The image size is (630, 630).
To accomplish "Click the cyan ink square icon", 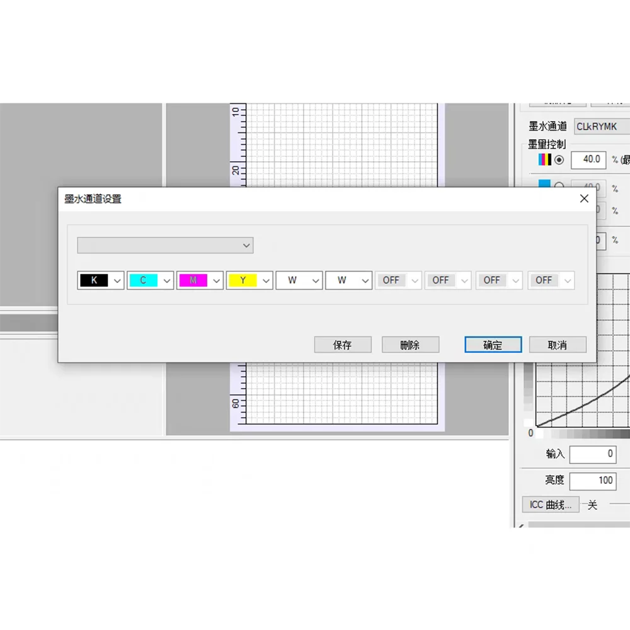I will coord(544,184).
